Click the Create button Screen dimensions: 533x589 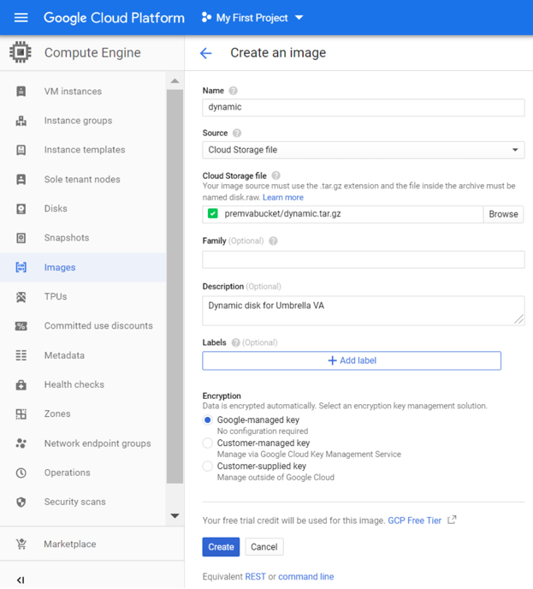click(x=221, y=547)
